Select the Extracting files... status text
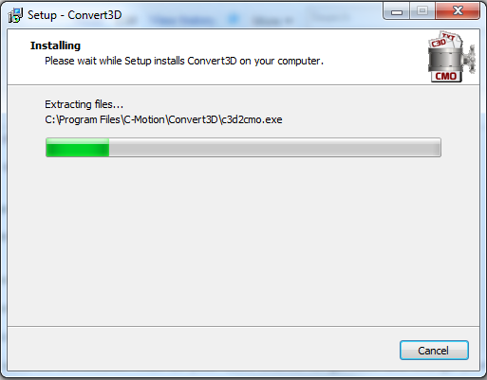Viewport: 487px width, 380px height. [84, 104]
